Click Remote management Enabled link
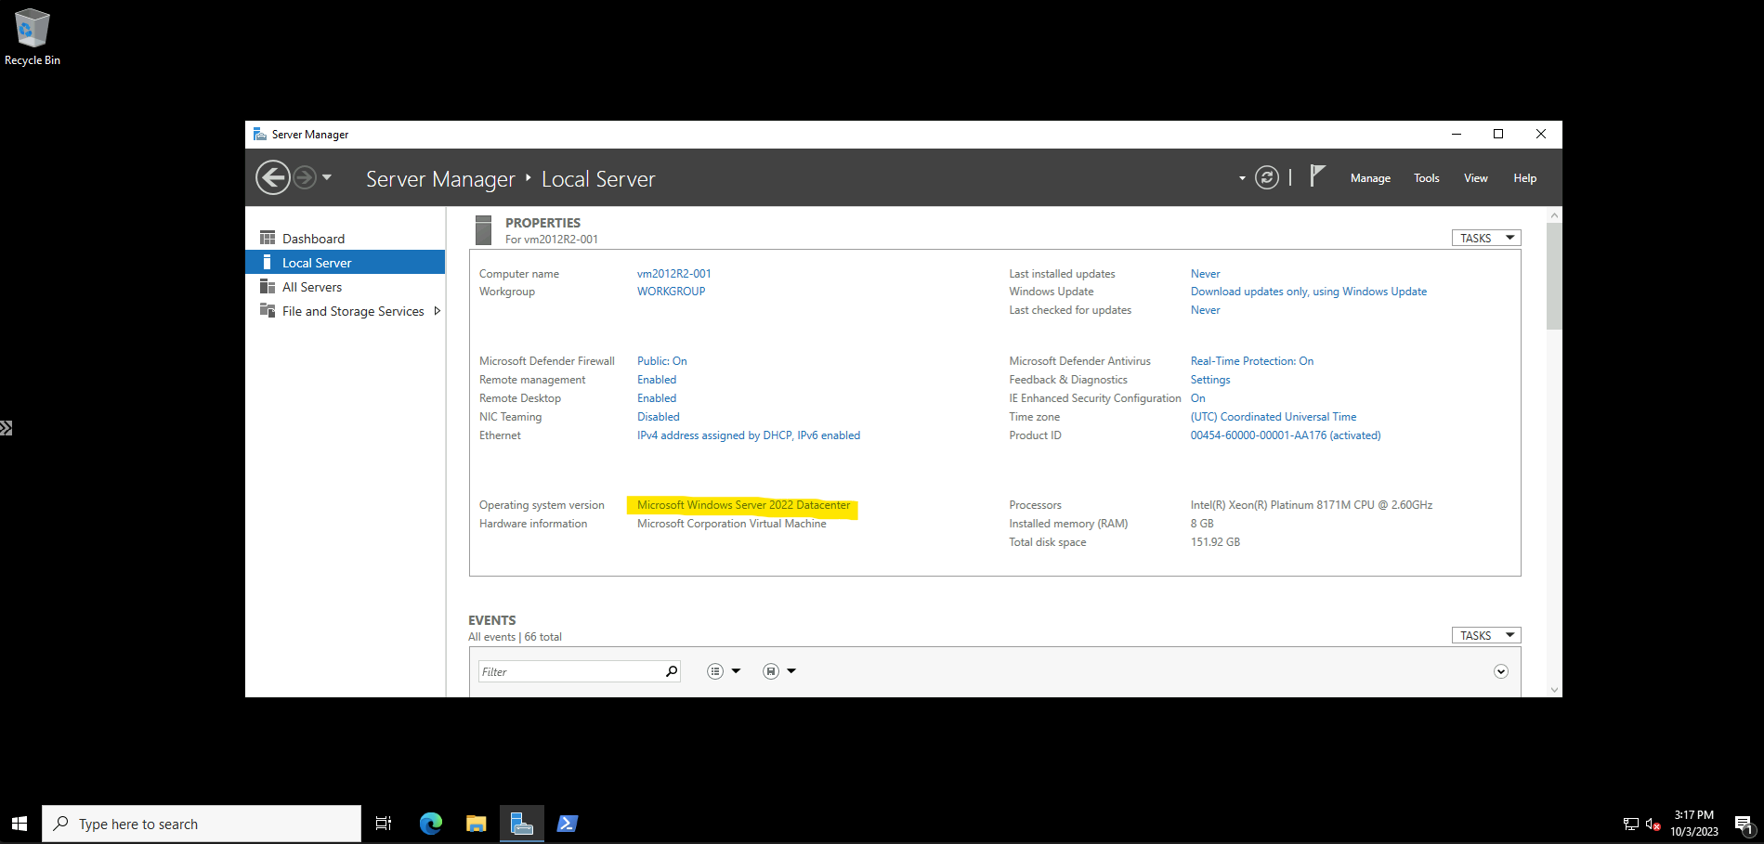Viewport: 1764px width, 844px height. point(657,380)
